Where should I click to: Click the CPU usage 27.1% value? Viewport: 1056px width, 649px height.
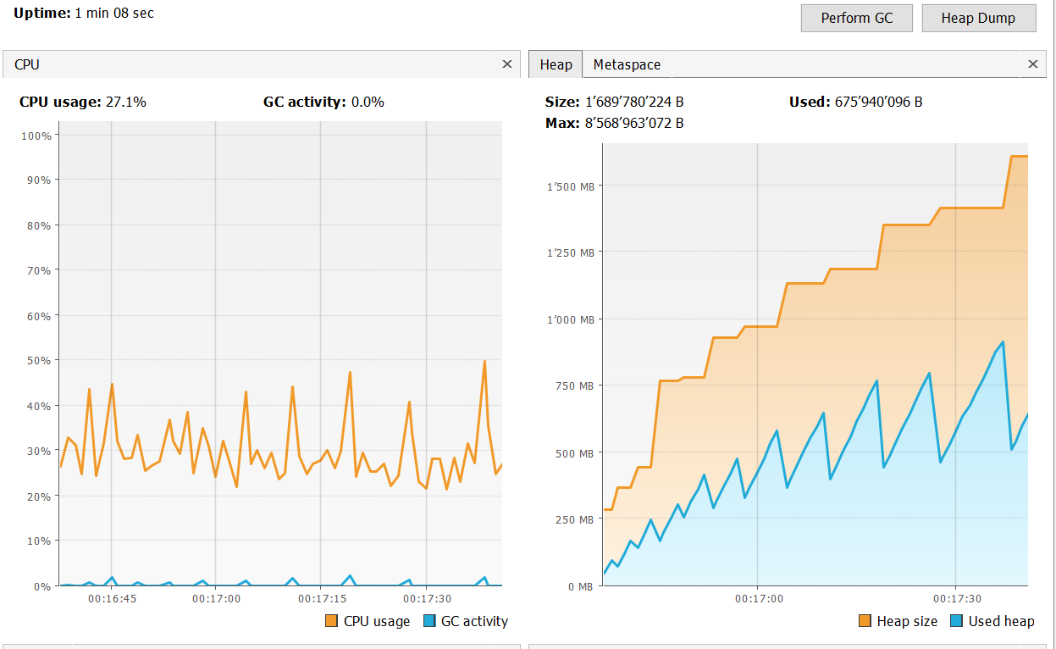coord(125,102)
